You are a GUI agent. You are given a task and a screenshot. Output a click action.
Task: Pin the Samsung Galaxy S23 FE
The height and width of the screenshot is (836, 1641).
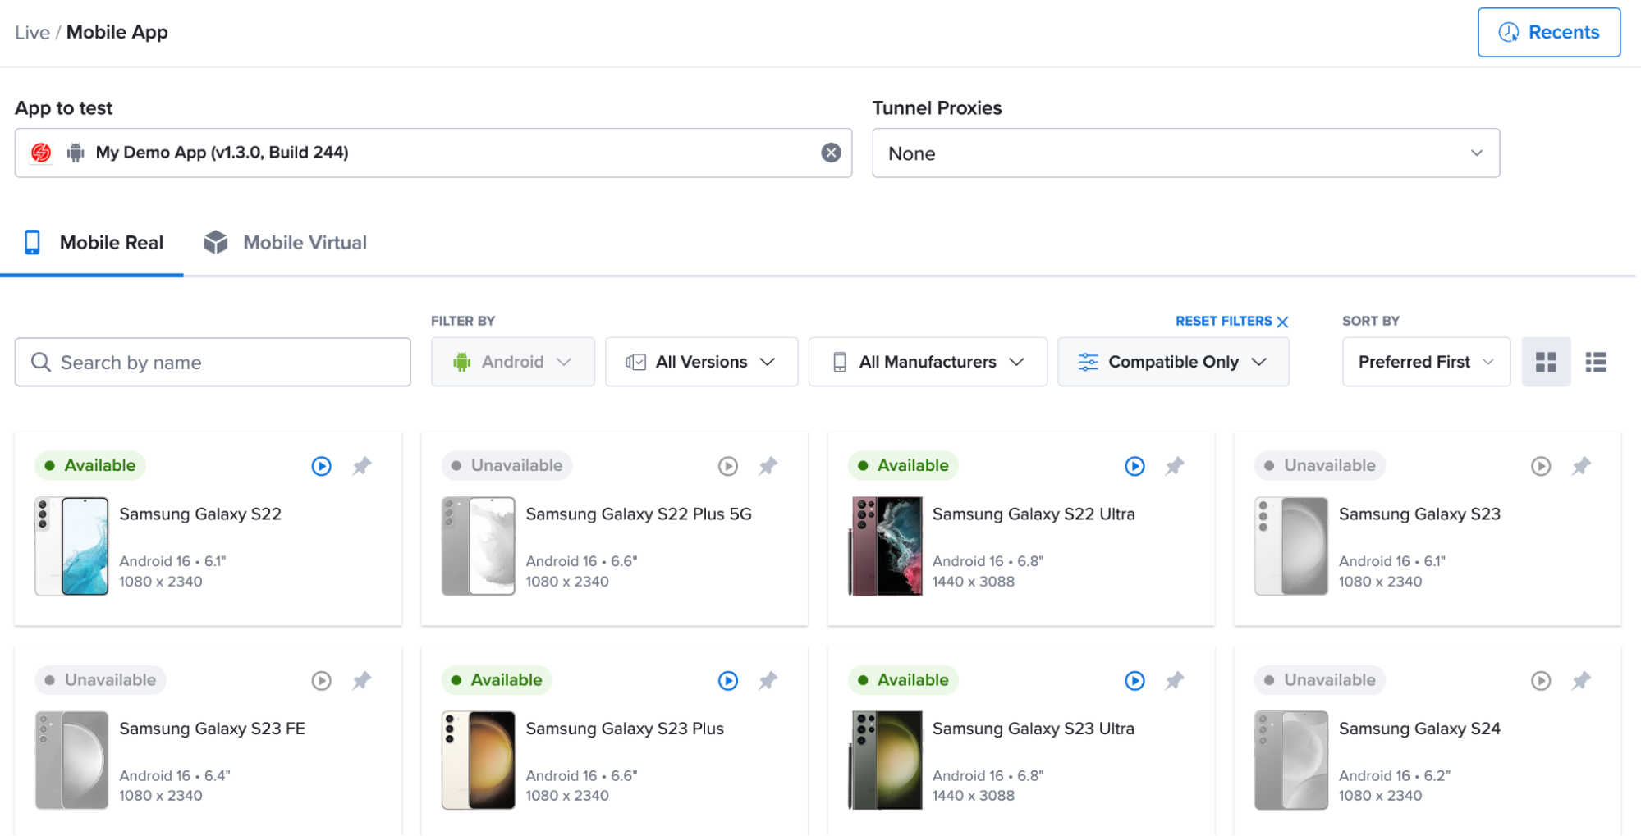click(x=362, y=680)
